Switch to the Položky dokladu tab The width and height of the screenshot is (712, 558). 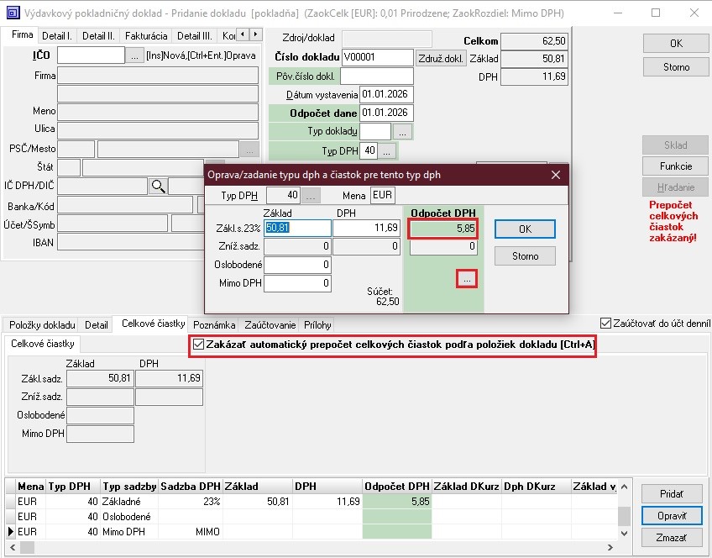click(42, 324)
